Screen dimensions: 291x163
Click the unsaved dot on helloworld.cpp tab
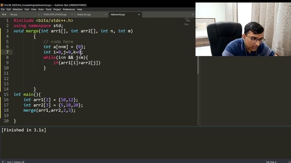tap(139, 14)
